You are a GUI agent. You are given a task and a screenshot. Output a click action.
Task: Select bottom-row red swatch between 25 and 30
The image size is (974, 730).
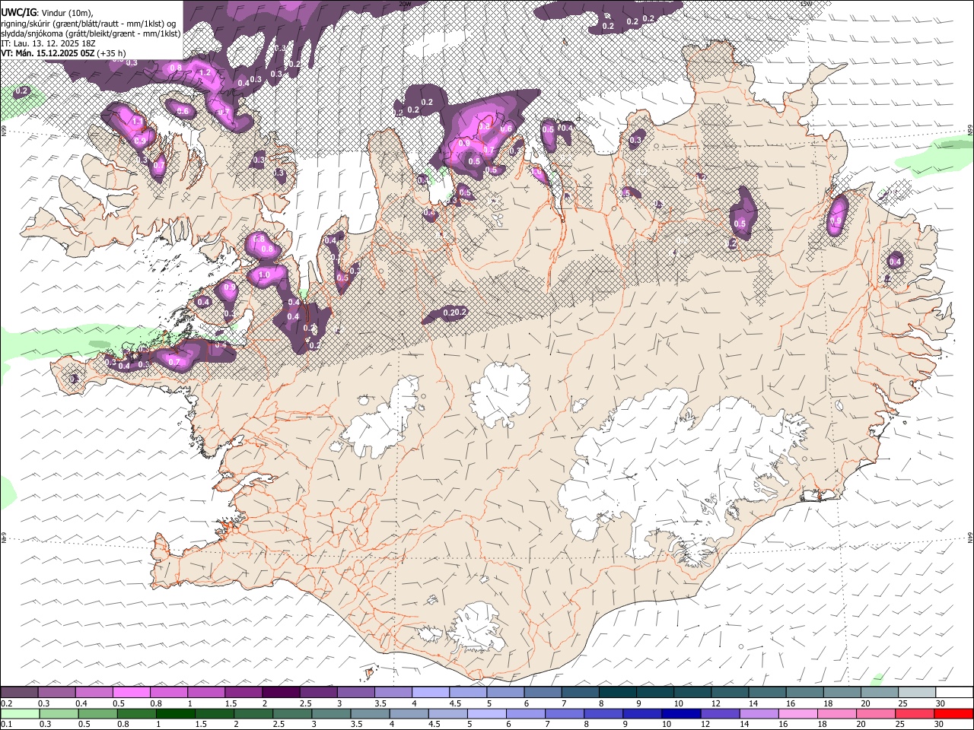coord(913,713)
